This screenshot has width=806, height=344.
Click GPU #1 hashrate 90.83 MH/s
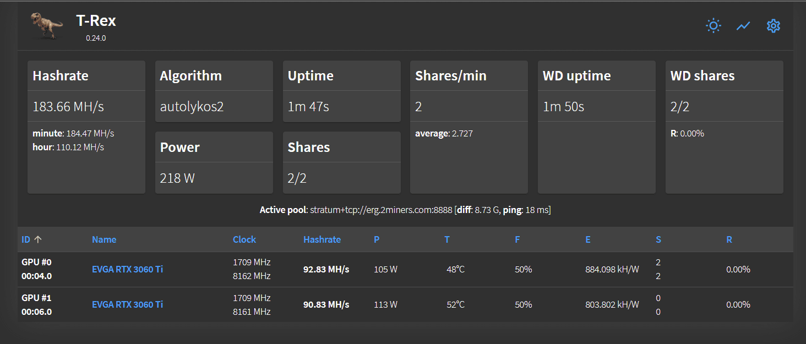(326, 304)
